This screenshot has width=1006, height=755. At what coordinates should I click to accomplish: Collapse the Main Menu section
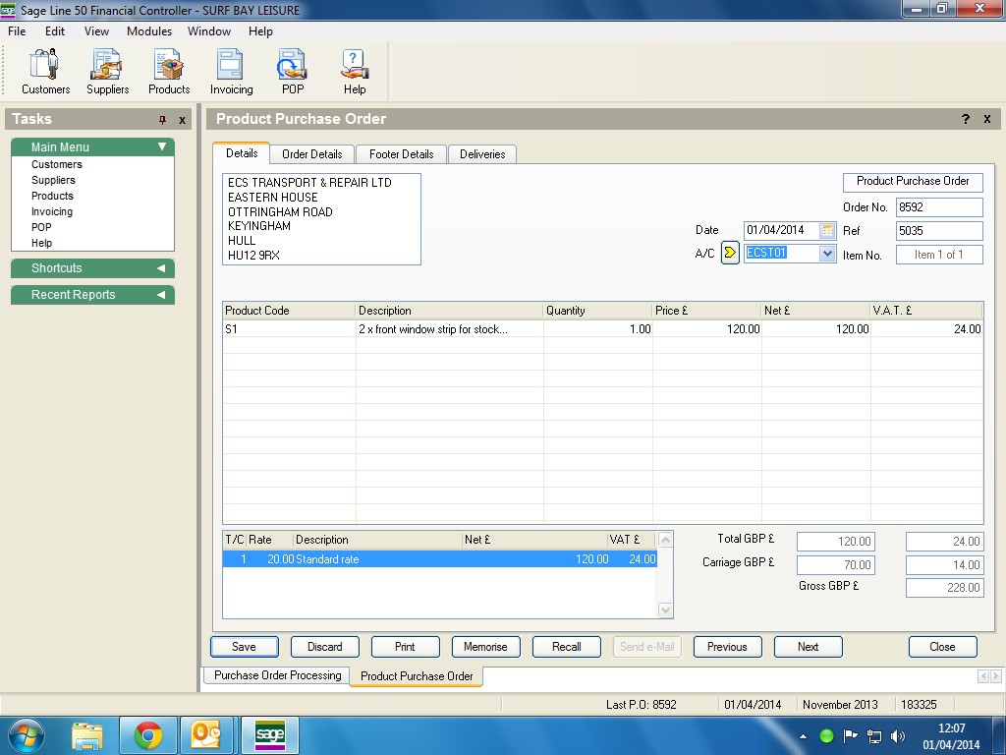162,147
